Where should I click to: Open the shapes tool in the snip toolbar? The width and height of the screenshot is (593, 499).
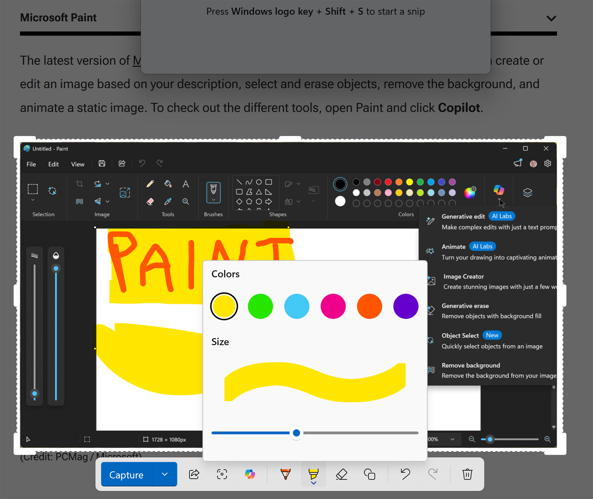point(369,474)
